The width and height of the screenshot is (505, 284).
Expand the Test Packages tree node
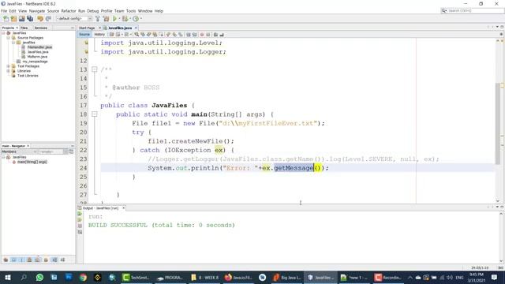pos(9,66)
